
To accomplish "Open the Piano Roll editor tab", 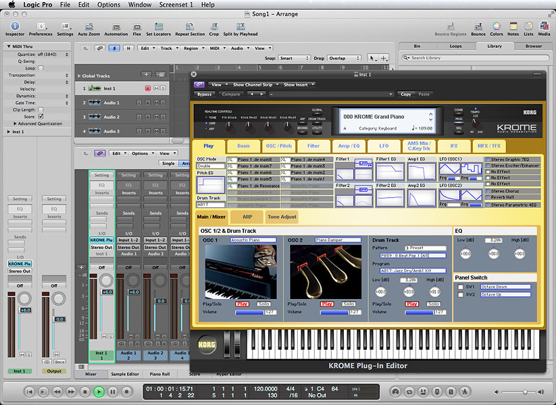I will (159, 374).
